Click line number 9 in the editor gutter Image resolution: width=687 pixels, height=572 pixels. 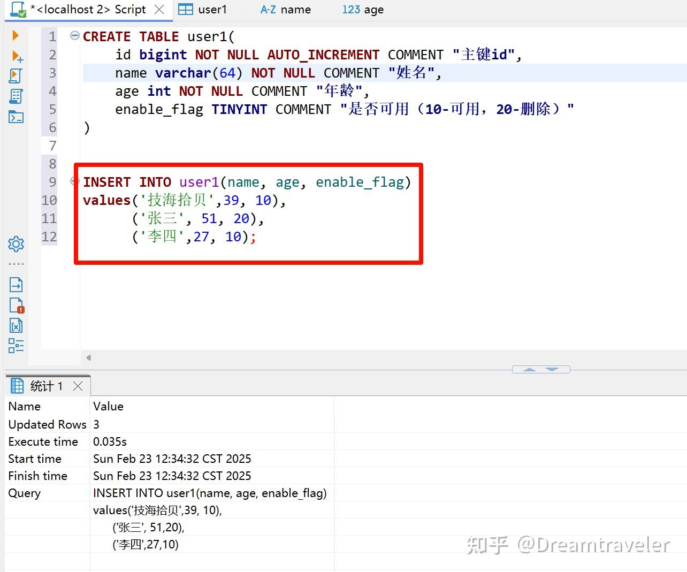(51, 181)
